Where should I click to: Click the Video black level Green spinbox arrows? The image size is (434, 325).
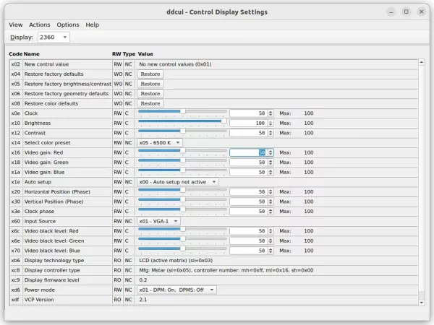(271, 241)
